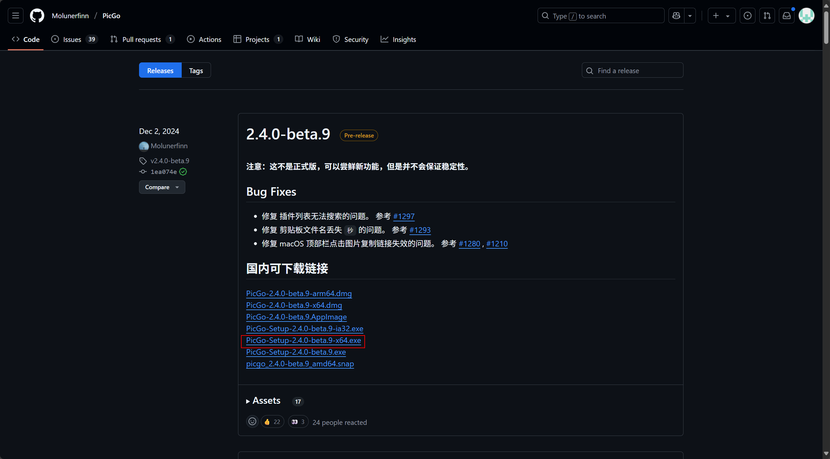Add a reaction with the smiley icon
The image size is (830, 459).
(x=252, y=421)
